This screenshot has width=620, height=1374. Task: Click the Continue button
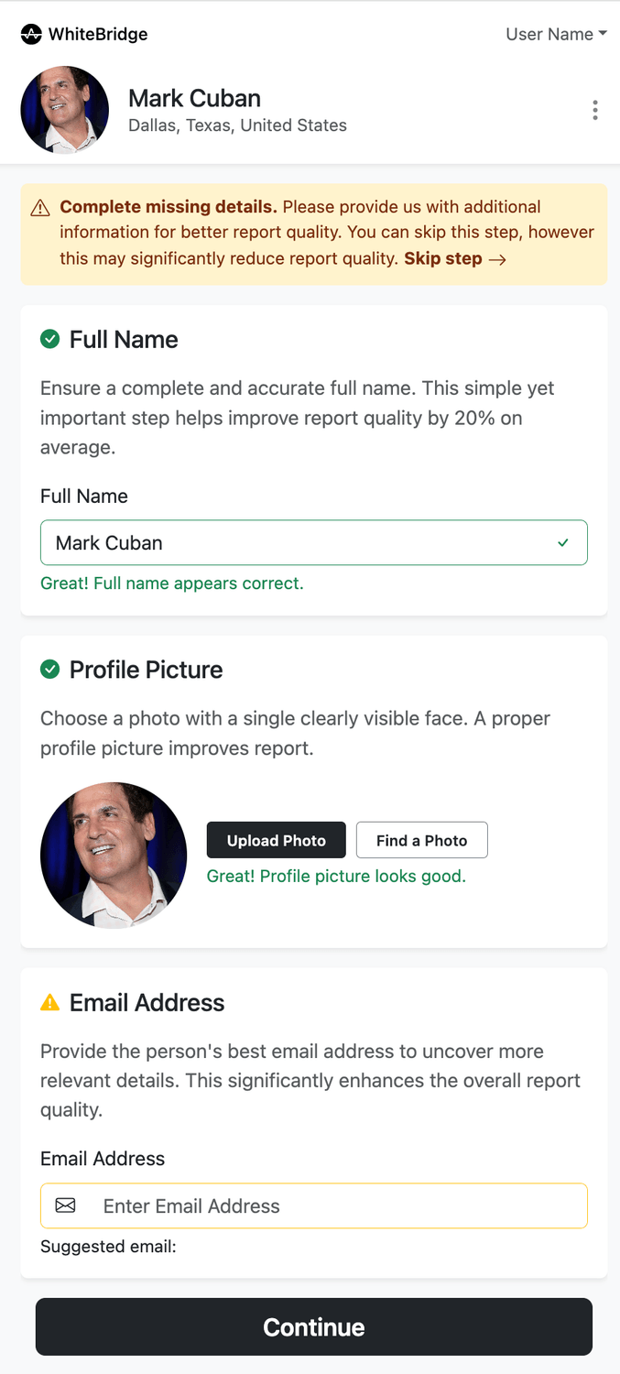tap(314, 1326)
